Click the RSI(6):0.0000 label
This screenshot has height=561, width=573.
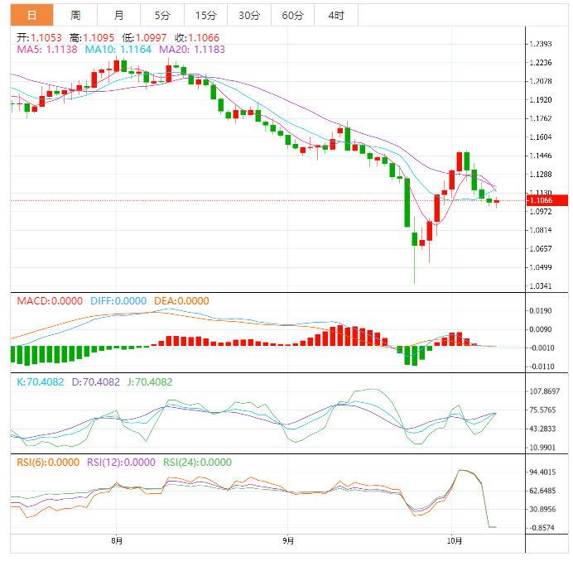click(48, 463)
